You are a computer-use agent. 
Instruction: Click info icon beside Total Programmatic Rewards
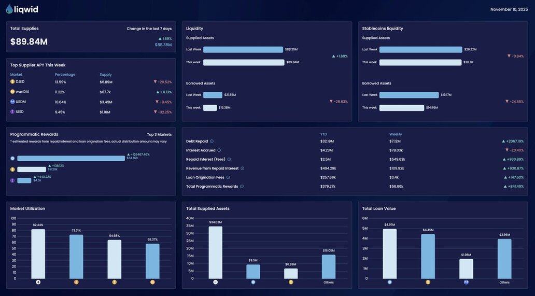[x=242, y=187]
